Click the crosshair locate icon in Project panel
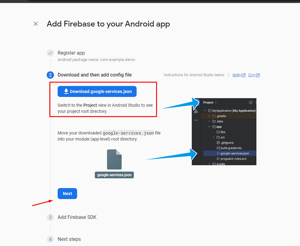This screenshot has width=300, height=246. coord(251,102)
